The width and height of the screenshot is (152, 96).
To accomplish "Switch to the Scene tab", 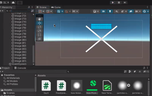I will tap(42, 7).
